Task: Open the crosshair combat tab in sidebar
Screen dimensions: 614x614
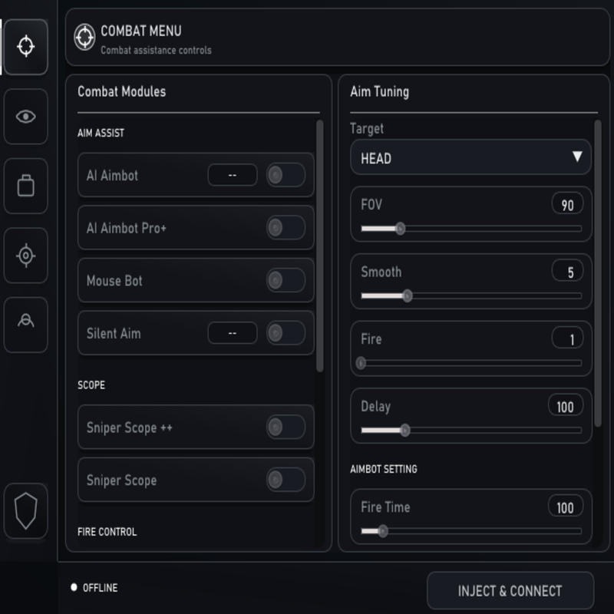Action: coord(26,47)
